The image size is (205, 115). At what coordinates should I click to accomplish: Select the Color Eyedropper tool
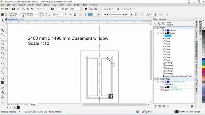[x=3, y=88]
